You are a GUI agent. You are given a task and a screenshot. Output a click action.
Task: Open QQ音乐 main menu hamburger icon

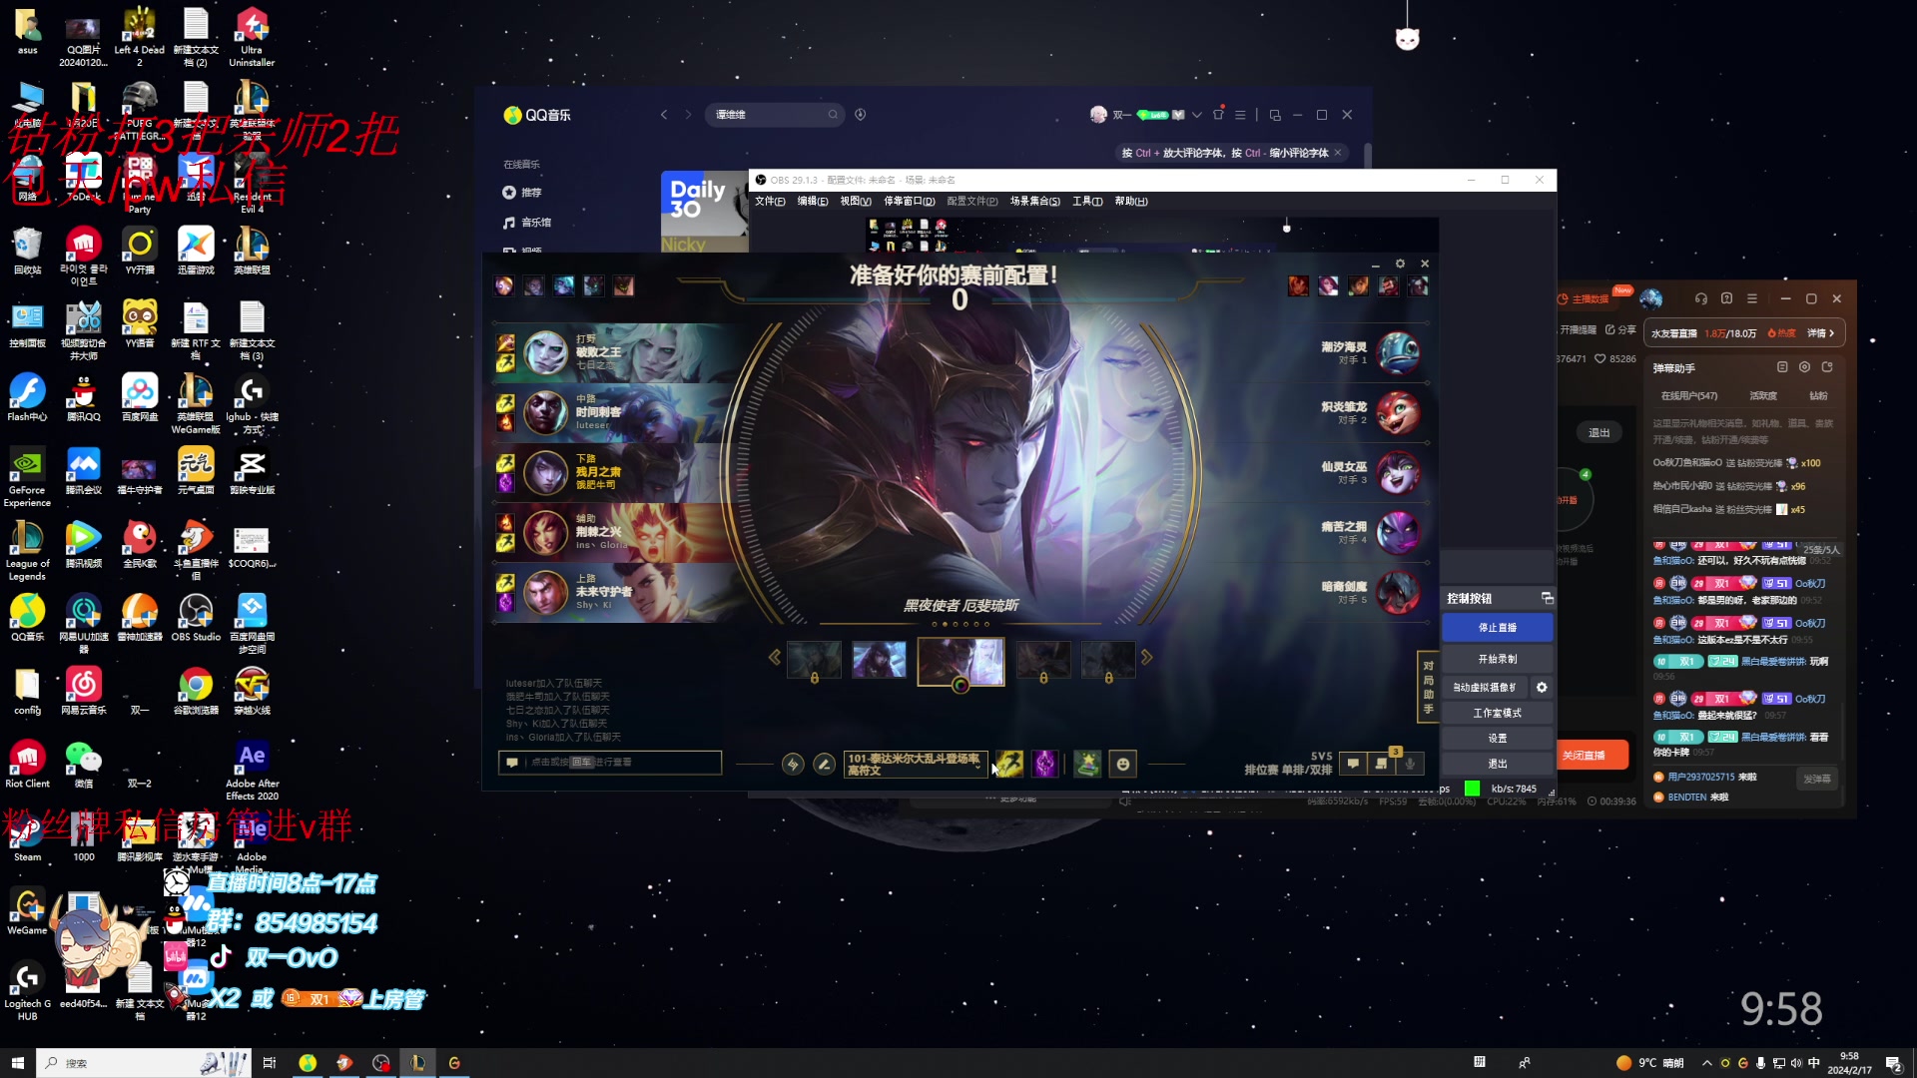[1240, 115]
